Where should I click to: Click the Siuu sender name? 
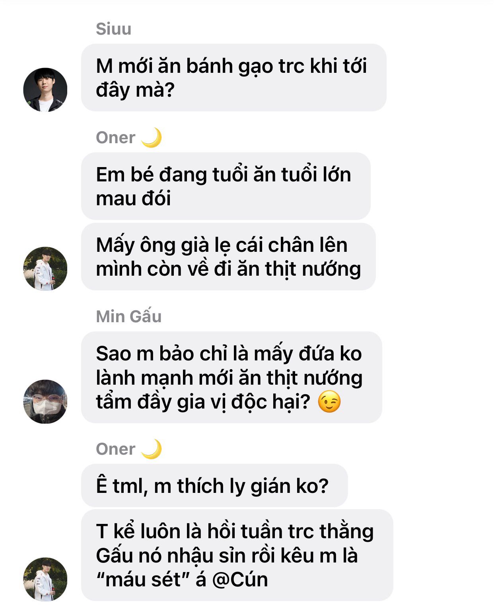pos(113,29)
